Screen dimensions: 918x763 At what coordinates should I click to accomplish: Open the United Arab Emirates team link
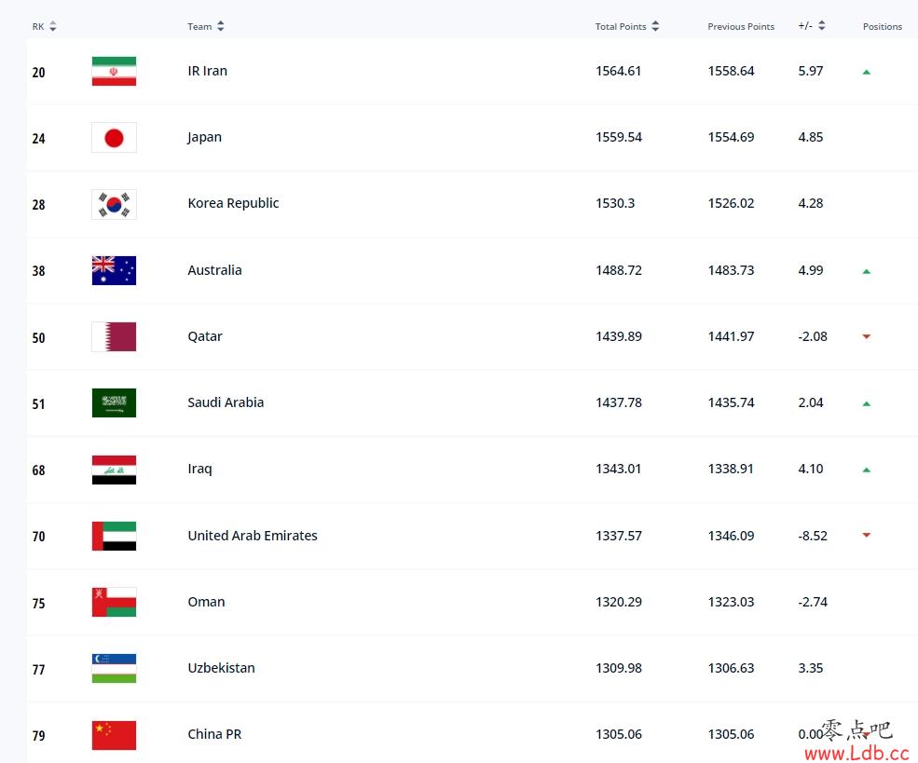253,536
